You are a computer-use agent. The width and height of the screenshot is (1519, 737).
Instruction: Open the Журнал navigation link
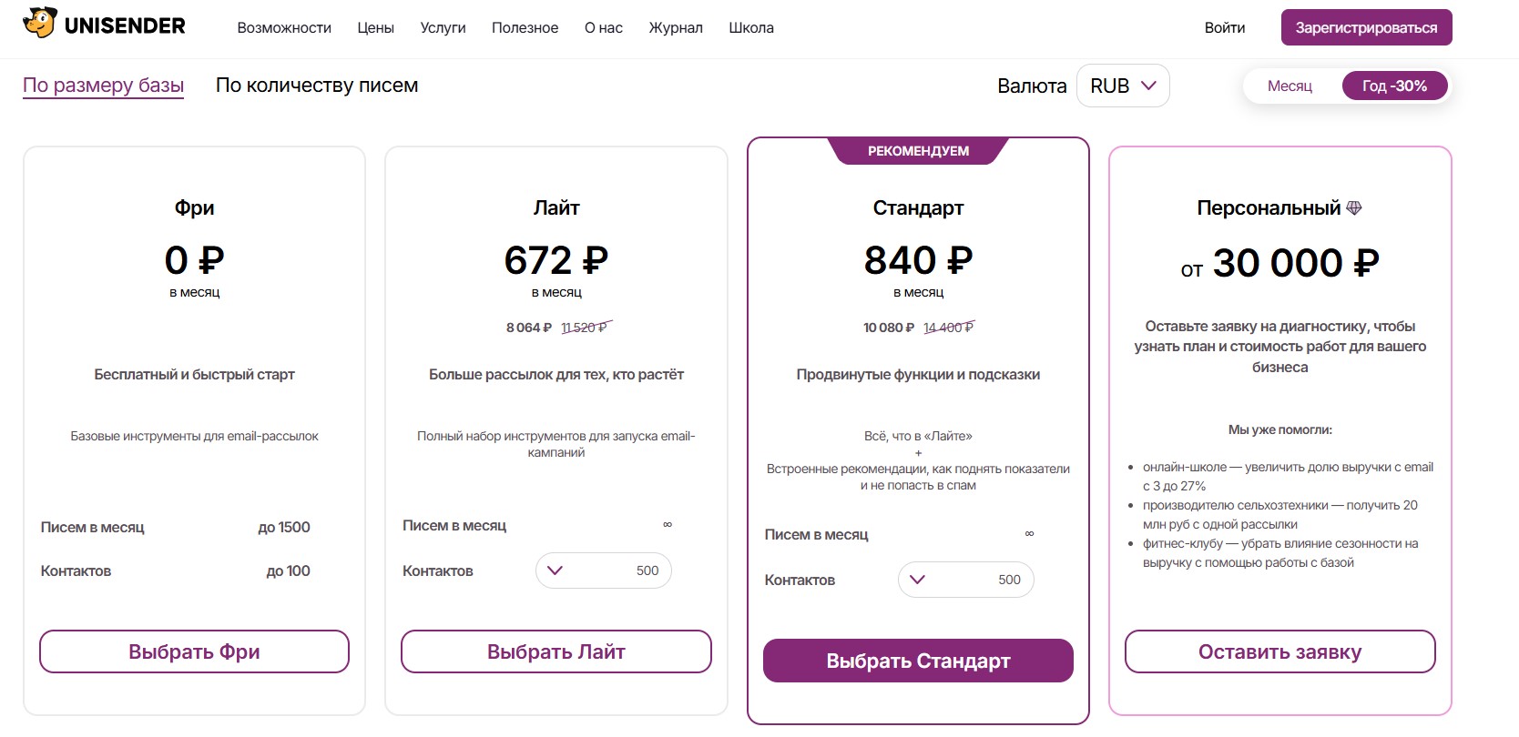(676, 28)
